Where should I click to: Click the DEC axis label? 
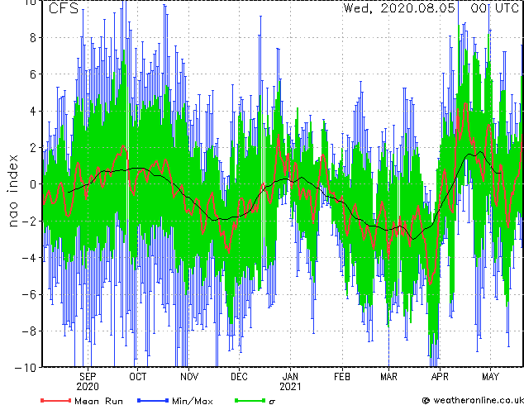240,377
